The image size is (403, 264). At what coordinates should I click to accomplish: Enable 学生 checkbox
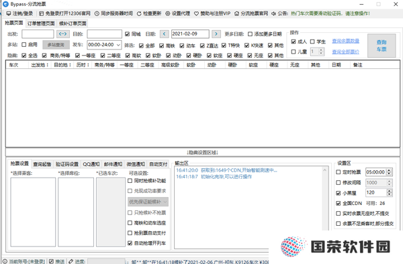pos(312,42)
